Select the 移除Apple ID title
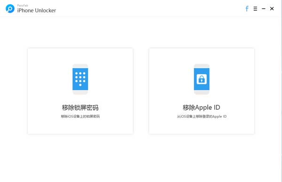 pyautogui.click(x=202, y=107)
